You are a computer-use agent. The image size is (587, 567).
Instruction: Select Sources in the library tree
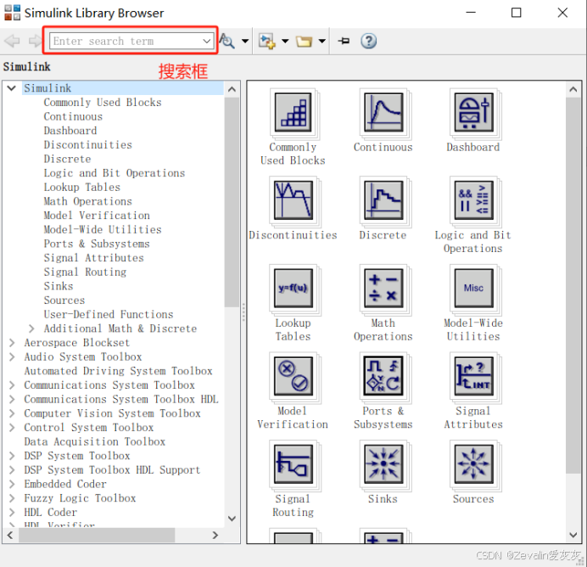(64, 300)
